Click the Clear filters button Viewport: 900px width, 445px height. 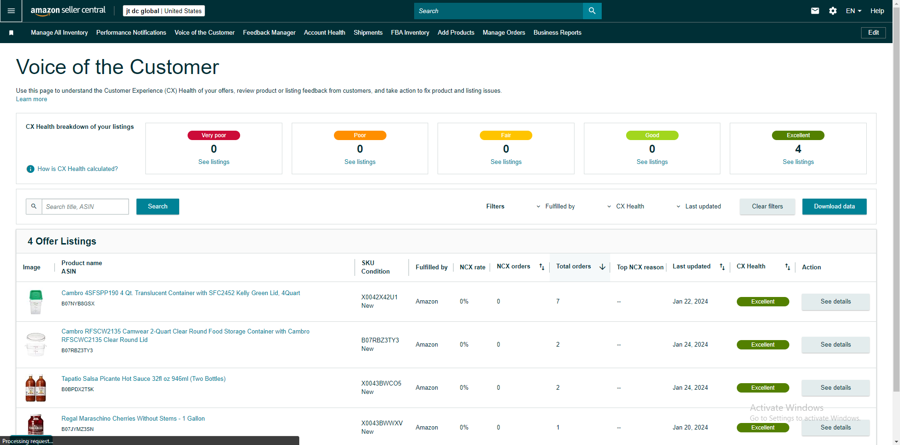[x=767, y=207]
